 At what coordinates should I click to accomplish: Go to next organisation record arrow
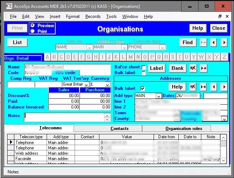(224, 43)
